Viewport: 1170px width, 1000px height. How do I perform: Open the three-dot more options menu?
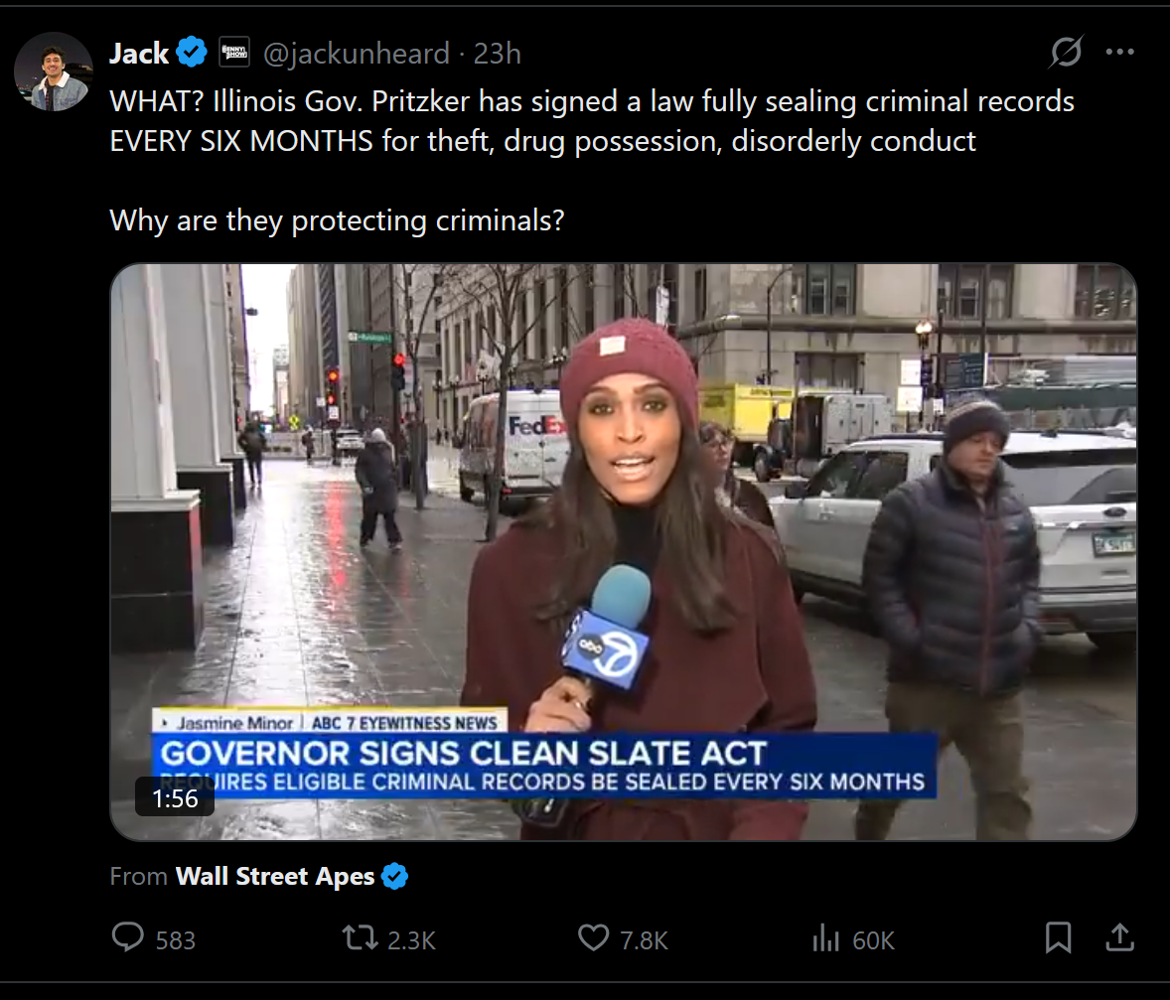point(1120,52)
